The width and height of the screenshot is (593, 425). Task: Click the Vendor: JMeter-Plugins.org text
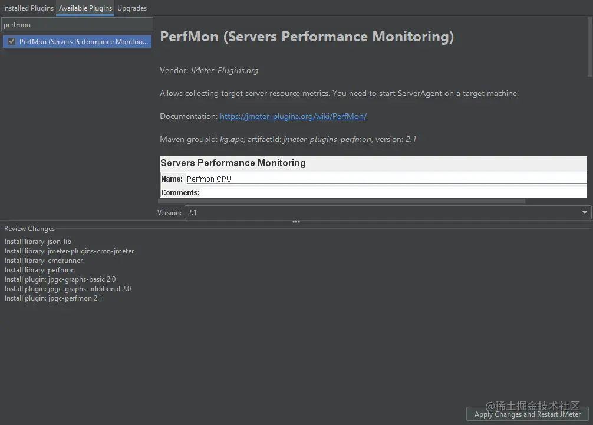tap(209, 70)
